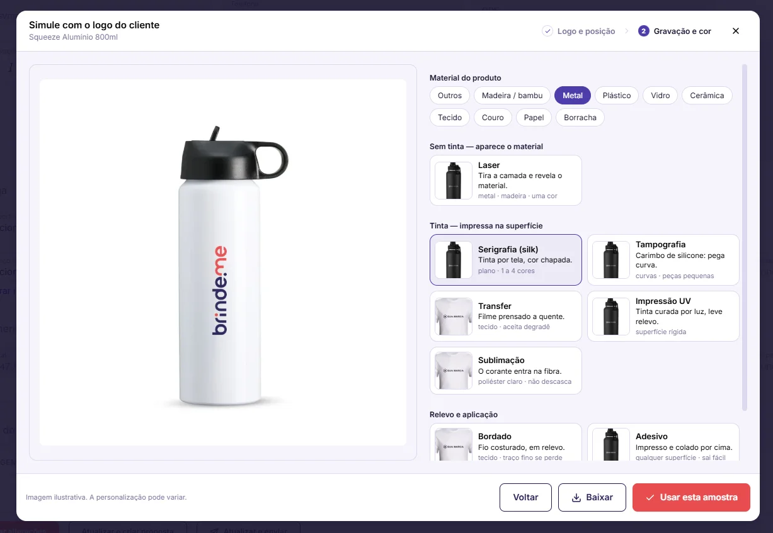The width and height of the screenshot is (773, 533).
Task: Click the Impressão UV bottle thumbnail
Action: coord(611,317)
